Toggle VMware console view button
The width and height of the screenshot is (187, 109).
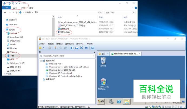pyautogui.click(x=93, y=48)
